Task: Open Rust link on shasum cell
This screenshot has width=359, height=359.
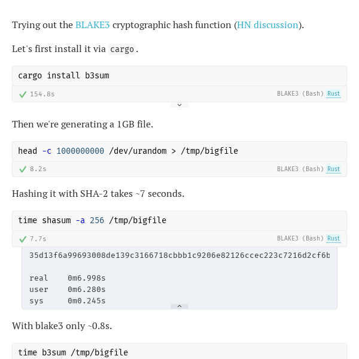Action: click(333, 238)
